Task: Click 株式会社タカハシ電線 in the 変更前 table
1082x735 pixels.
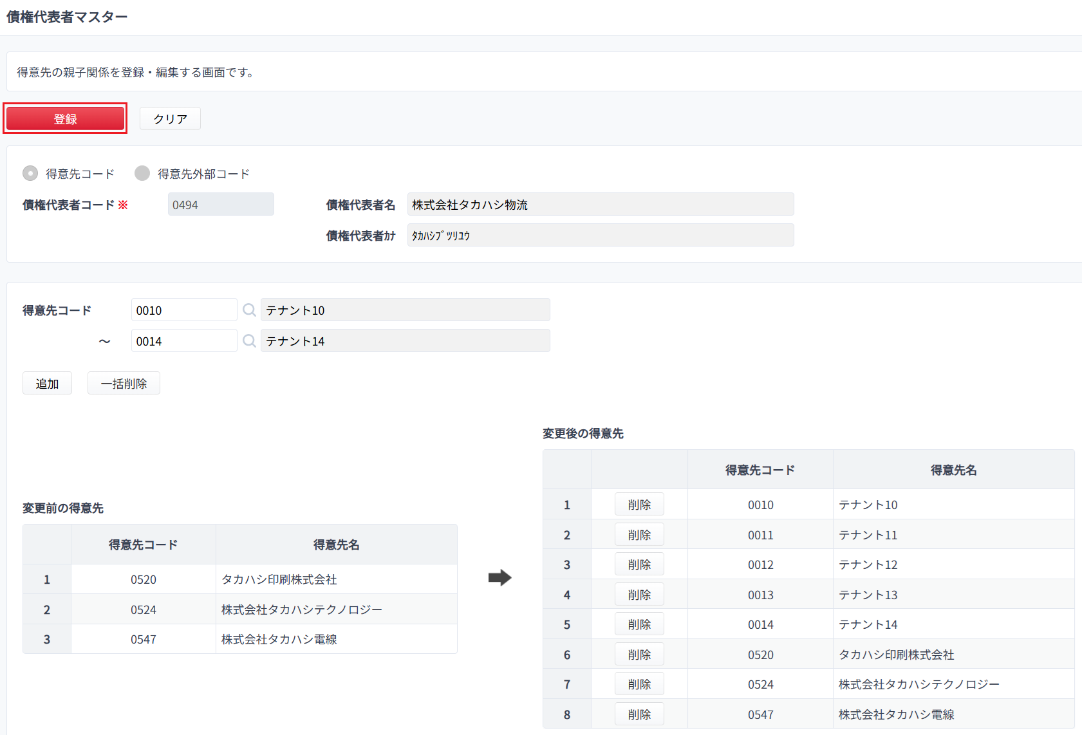Action: (x=279, y=639)
